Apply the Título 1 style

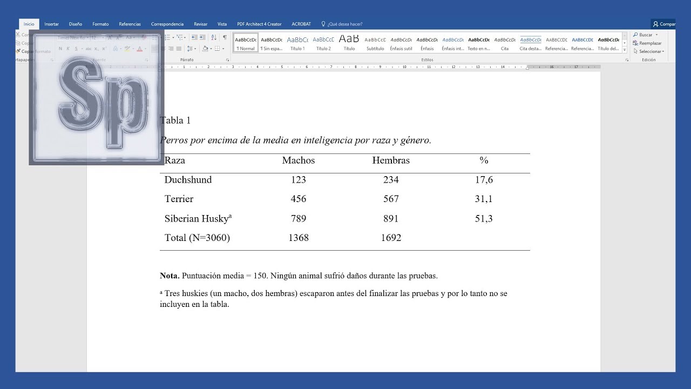pos(297,43)
